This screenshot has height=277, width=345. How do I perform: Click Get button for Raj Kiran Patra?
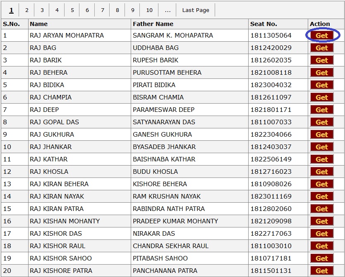[x=322, y=209]
